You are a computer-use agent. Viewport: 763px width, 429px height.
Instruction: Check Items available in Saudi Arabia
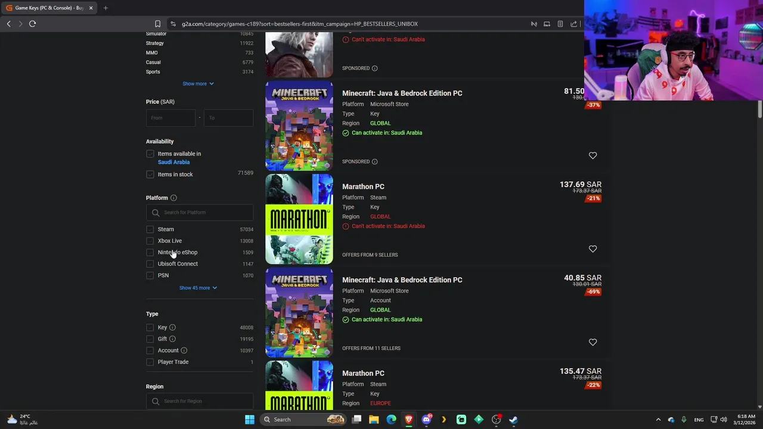coord(150,154)
